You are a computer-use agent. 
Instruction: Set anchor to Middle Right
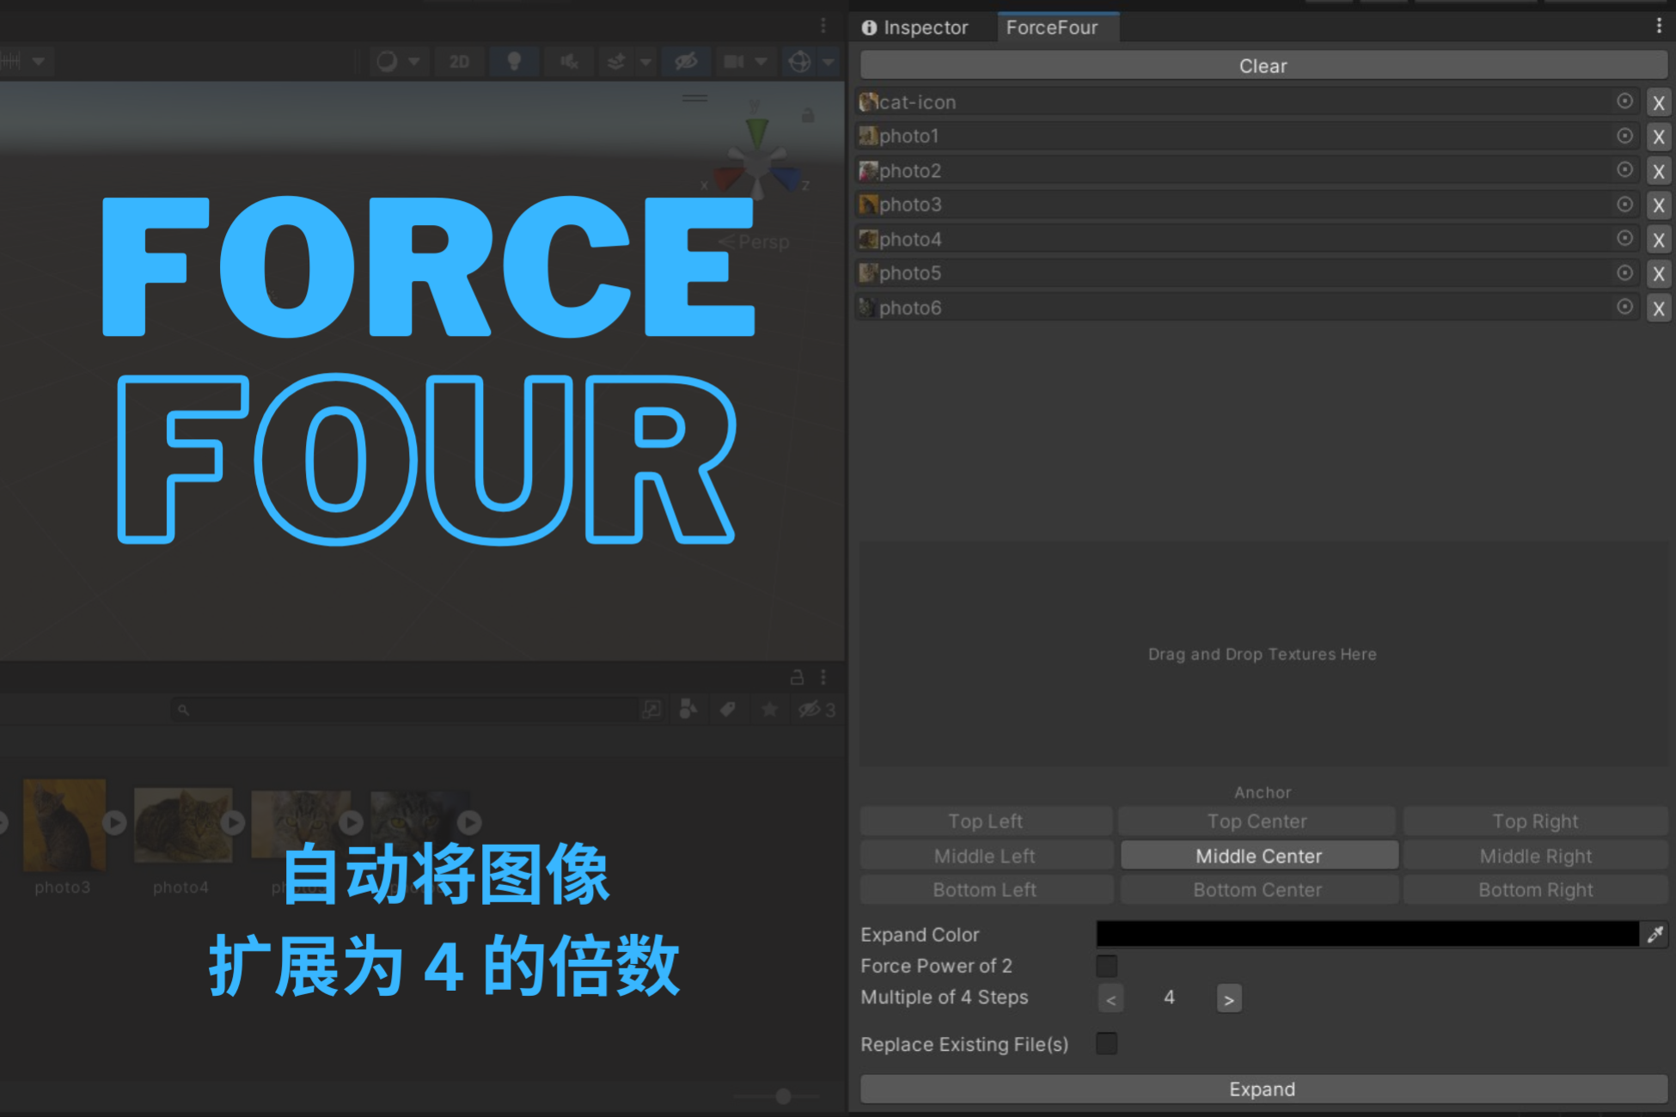1536,856
